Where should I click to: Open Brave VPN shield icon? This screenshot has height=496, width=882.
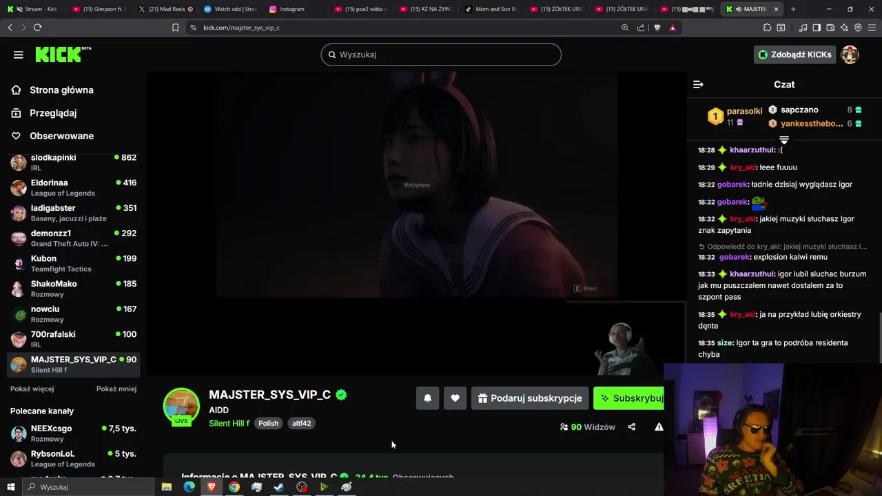pos(858,28)
